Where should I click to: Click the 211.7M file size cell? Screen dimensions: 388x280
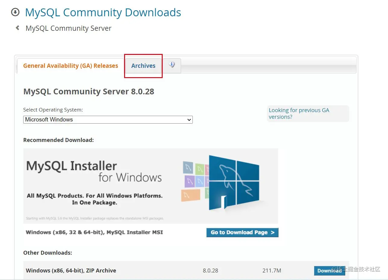point(272,271)
